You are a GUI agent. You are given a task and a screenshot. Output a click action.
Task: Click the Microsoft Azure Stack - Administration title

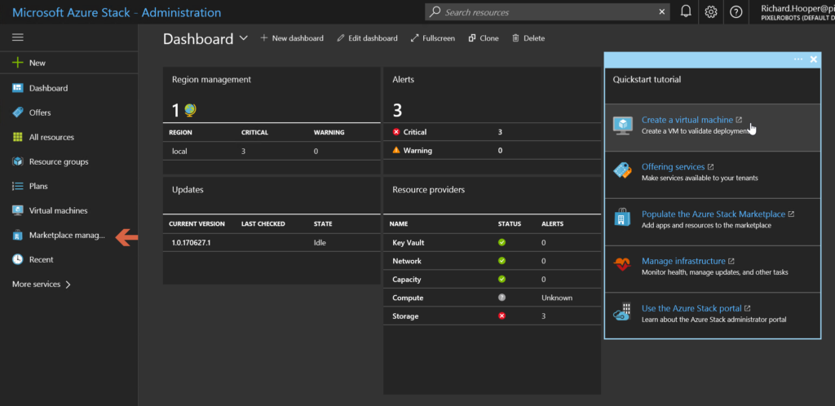click(117, 12)
